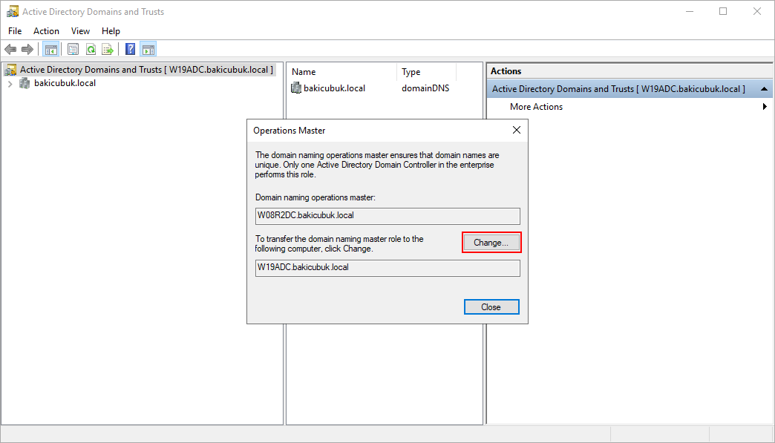Click the Forward arrow in toolbar
This screenshot has height=443, width=775.
point(27,50)
